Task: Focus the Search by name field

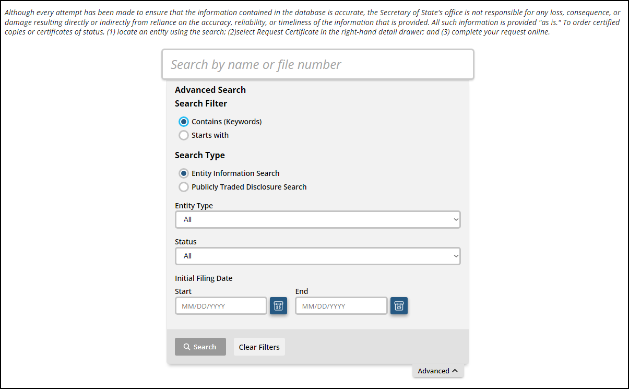Action: pyautogui.click(x=317, y=65)
